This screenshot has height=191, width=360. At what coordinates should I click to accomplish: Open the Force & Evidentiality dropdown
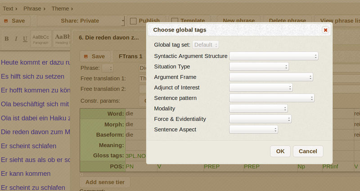pos(261,119)
